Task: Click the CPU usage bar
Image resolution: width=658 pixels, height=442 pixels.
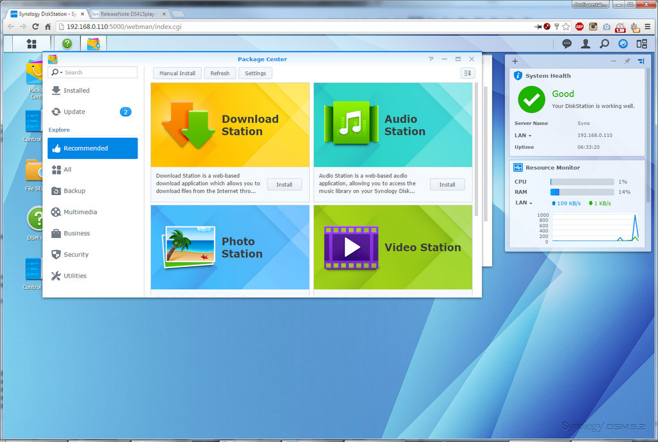Action: tap(582, 182)
